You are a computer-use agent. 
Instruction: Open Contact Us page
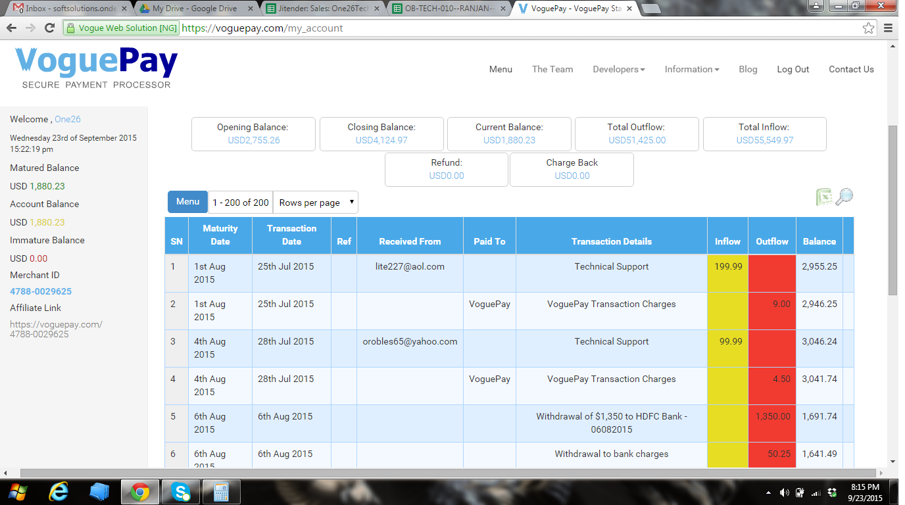click(x=851, y=69)
